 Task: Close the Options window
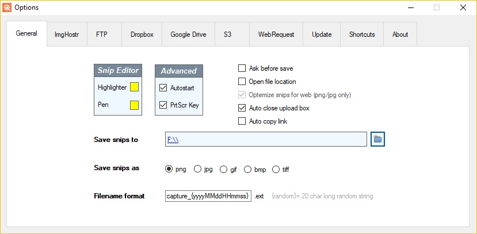pyautogui.click(x=463, y=7)
